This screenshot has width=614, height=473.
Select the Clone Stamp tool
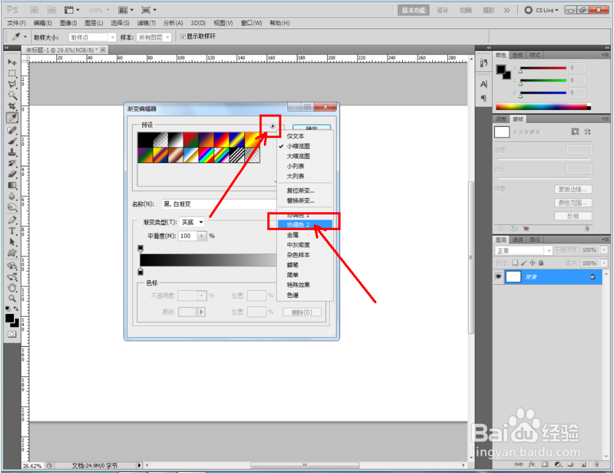click(x=12, y=152)
